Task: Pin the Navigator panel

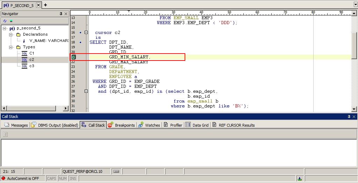Action: [61, 14]
